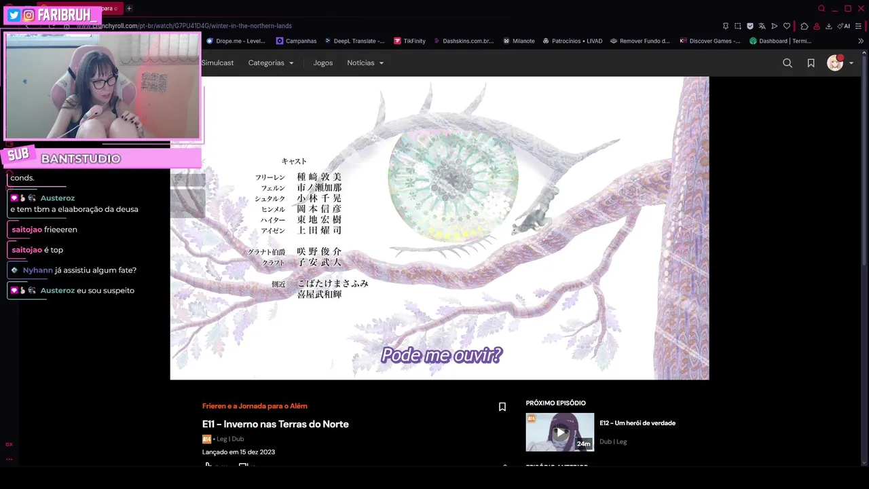The image size is (869, 489).
Task: Open the series link Frieren e a Jornada para o Além
Action: tap(255, 406)
